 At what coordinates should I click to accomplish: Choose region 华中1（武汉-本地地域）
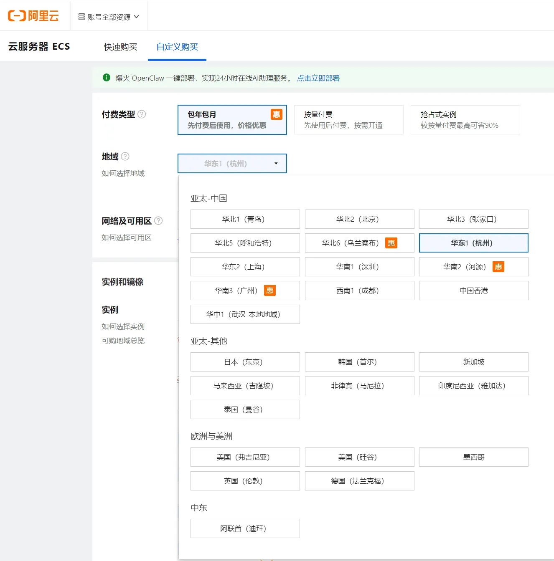pos(245,314)
